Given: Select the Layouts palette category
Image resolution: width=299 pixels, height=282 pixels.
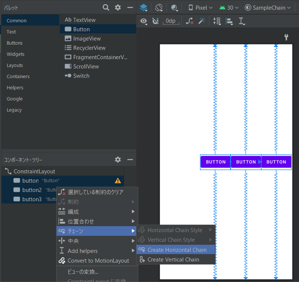Looking at the screenshot, I should [x=30, y=65].
